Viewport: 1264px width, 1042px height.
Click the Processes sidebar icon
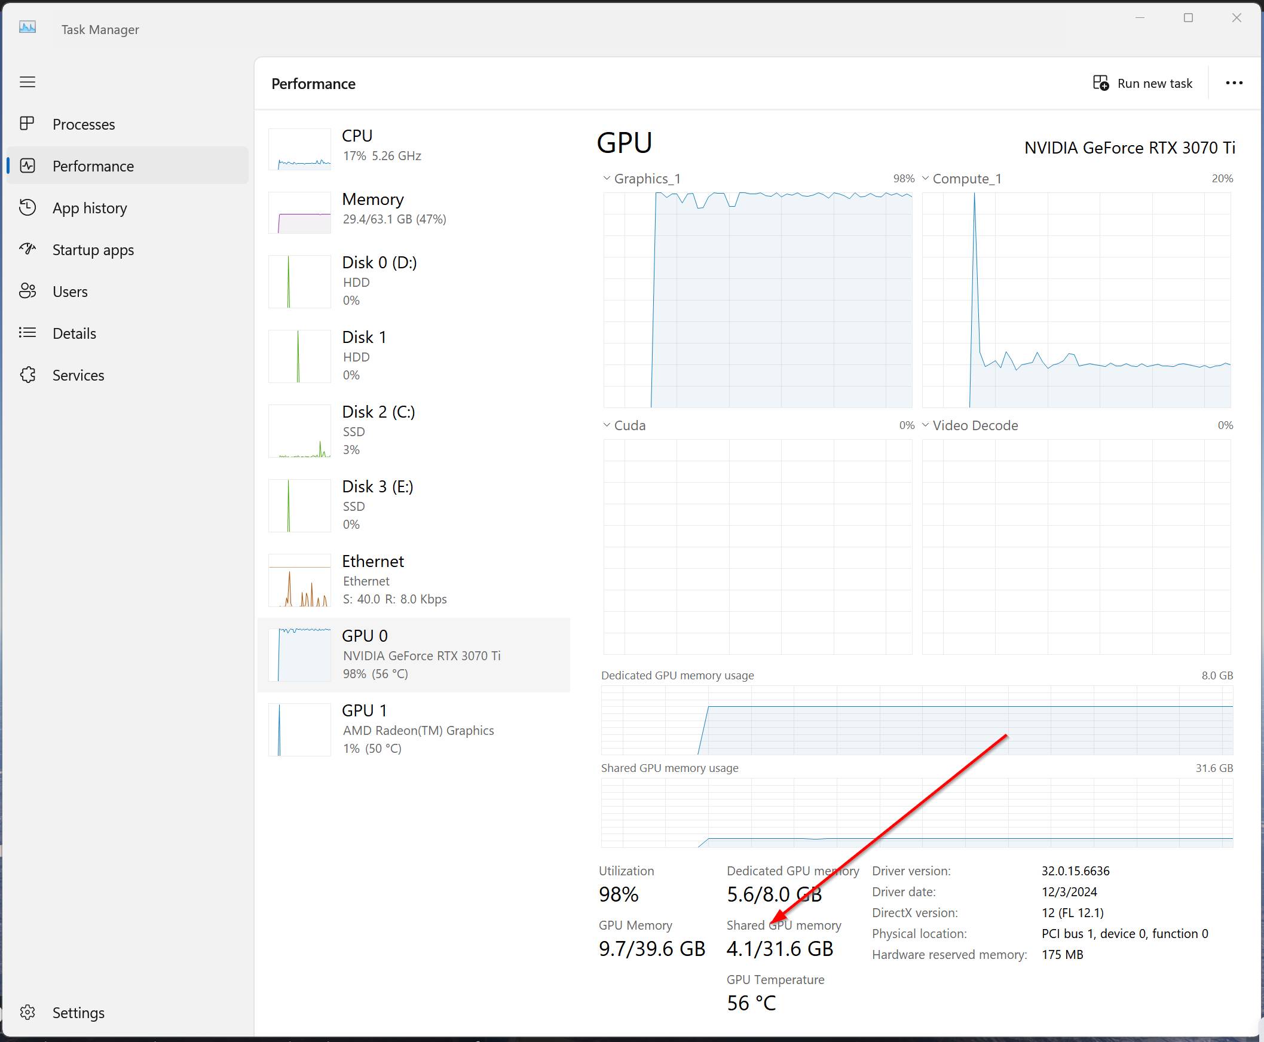[27, 124]
